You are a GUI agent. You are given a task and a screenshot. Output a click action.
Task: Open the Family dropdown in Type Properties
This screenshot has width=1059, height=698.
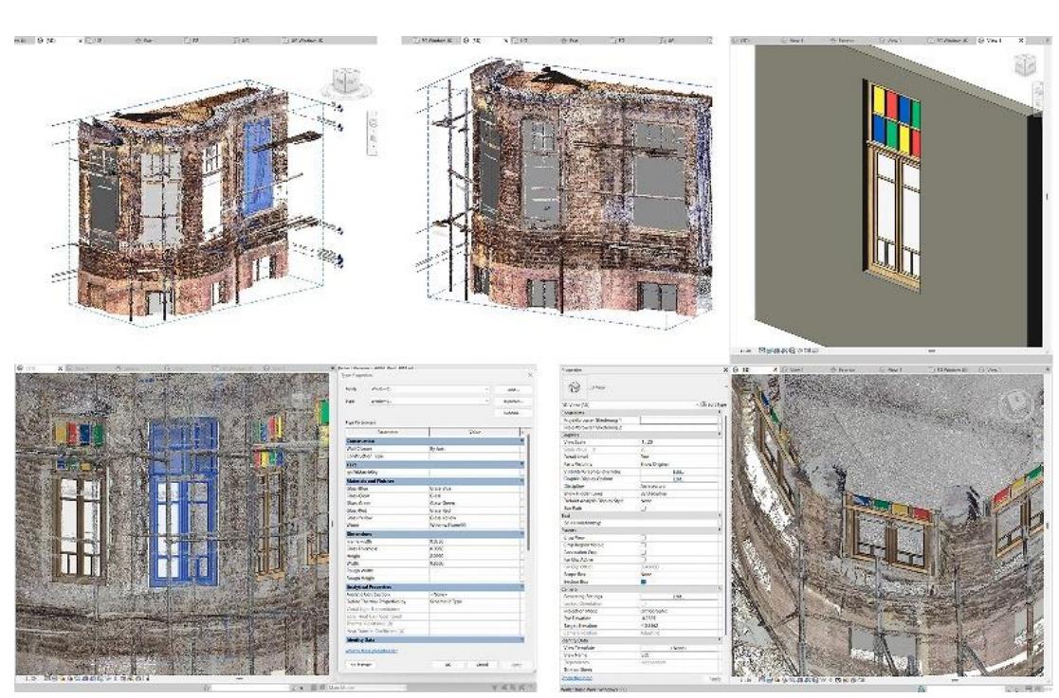point(486,389)
